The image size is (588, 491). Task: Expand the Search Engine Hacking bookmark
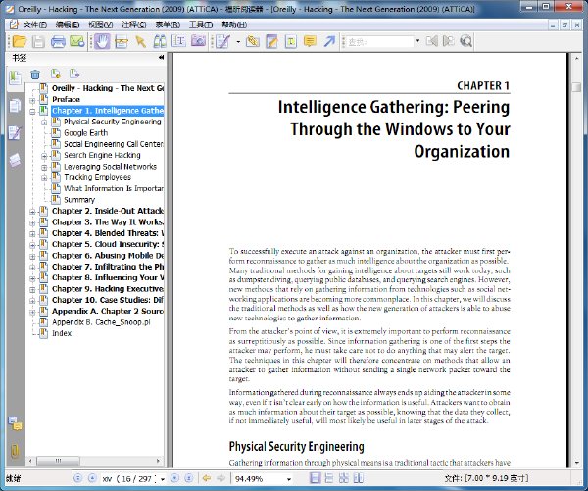tap(44, 156)
